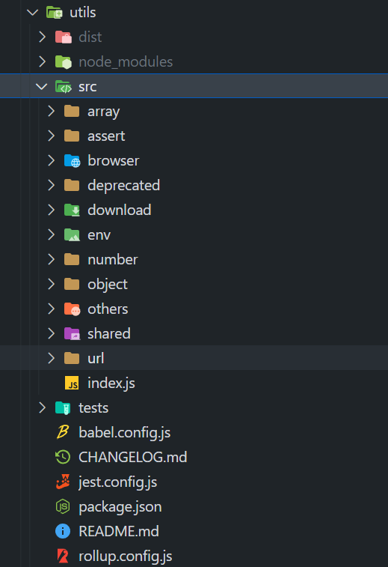Collapse the src folder chevron
The image size is (388, 567).
click(x=42, y=86)
